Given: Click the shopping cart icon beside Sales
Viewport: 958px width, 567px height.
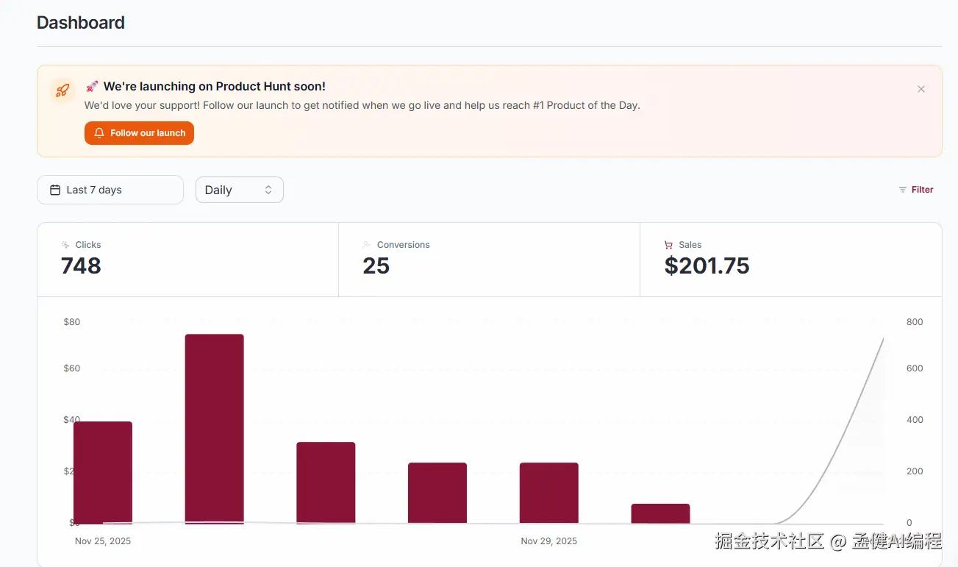Looking at the screenshot, I should [x=668, y=245].
